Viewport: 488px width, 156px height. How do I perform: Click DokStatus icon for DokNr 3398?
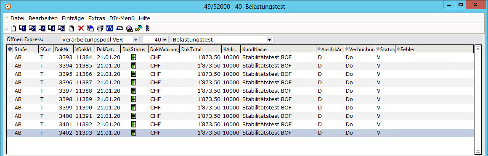click(x=133, y=99)
